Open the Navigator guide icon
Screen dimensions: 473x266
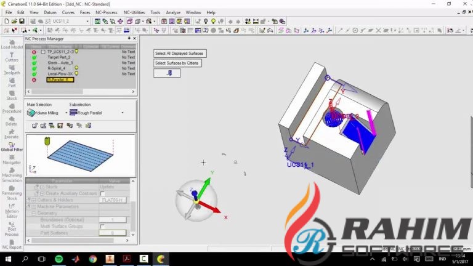(12, 159)
